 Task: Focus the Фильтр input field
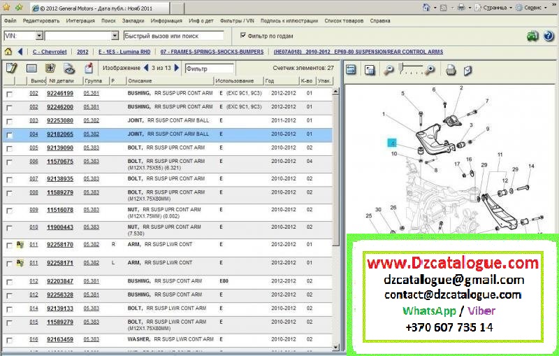point(209,69)
